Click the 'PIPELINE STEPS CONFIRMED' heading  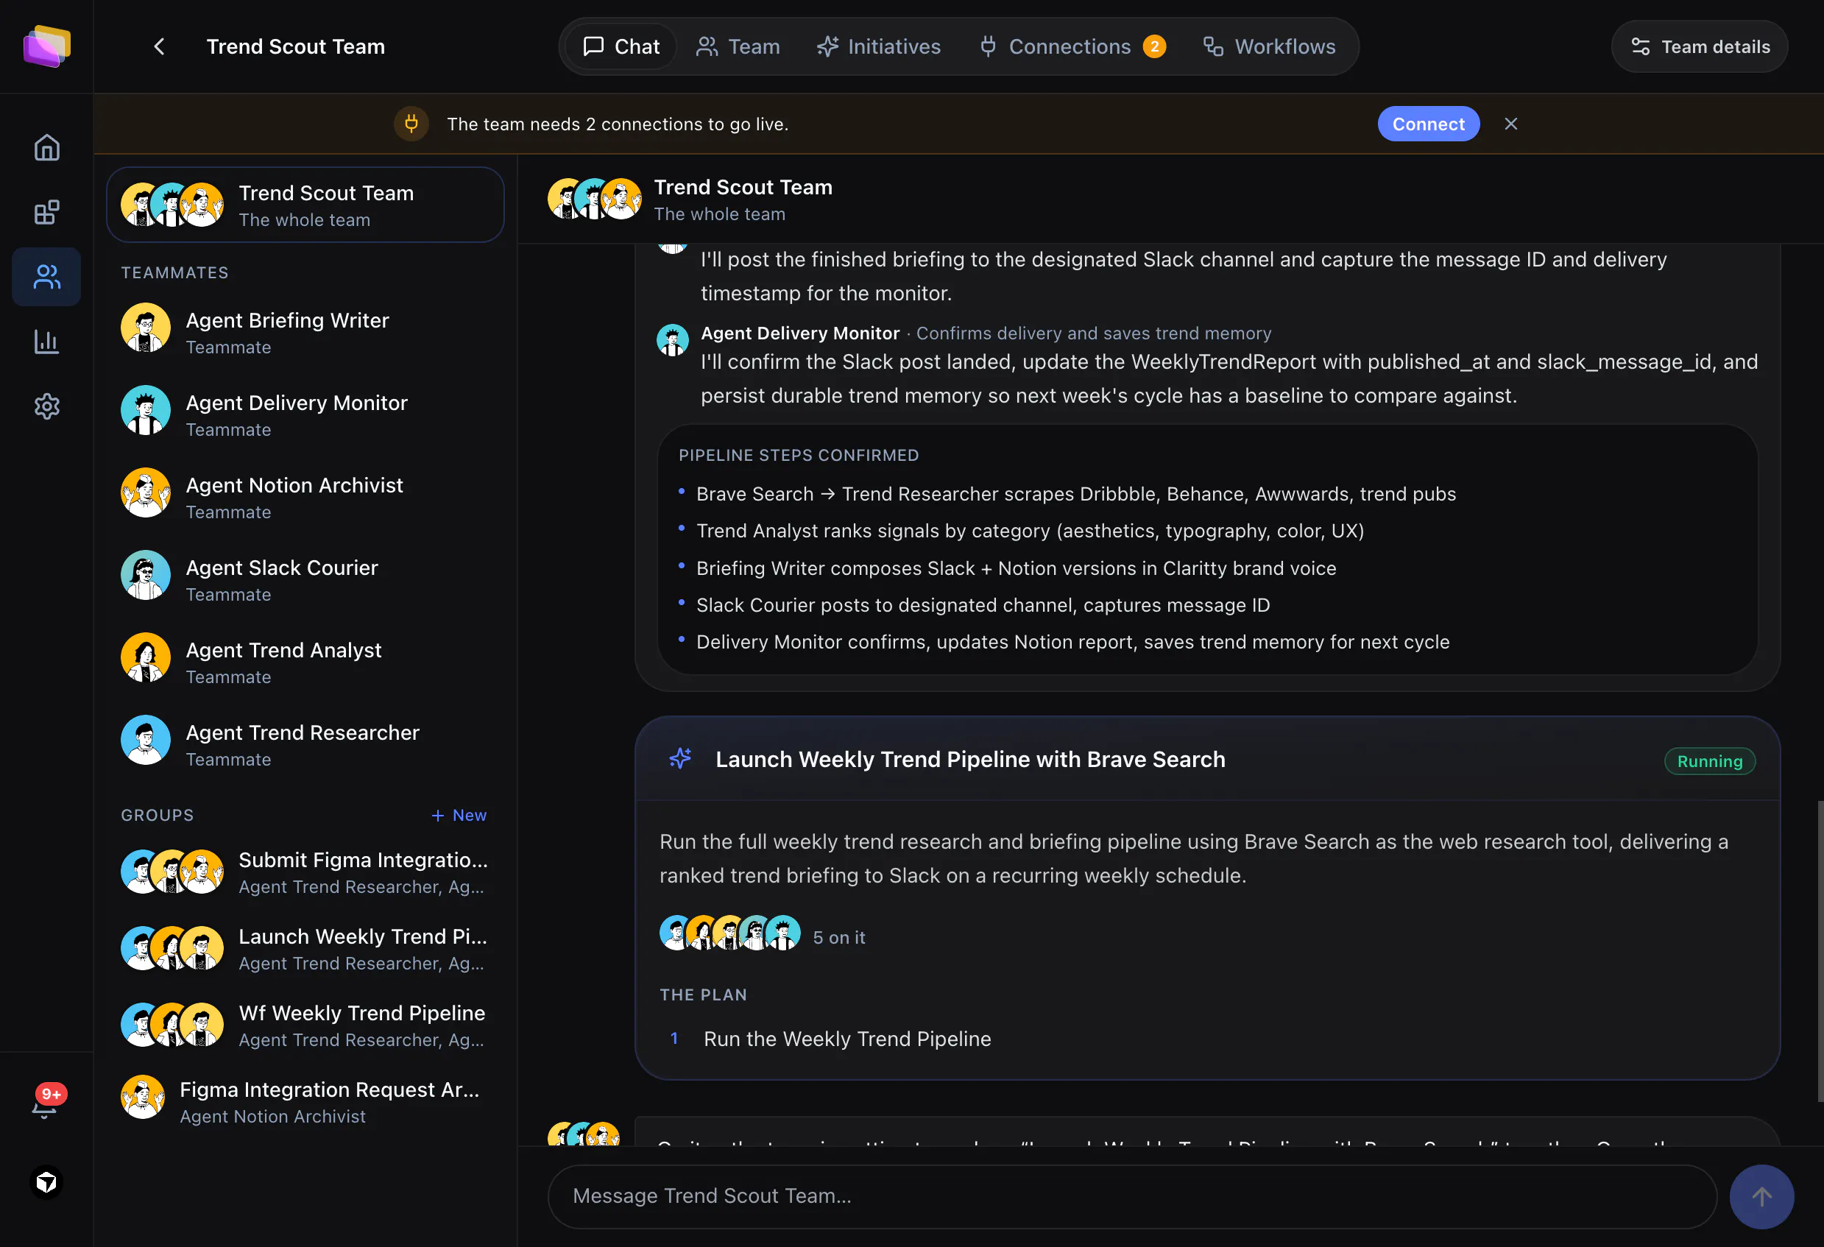pos(798,455)
